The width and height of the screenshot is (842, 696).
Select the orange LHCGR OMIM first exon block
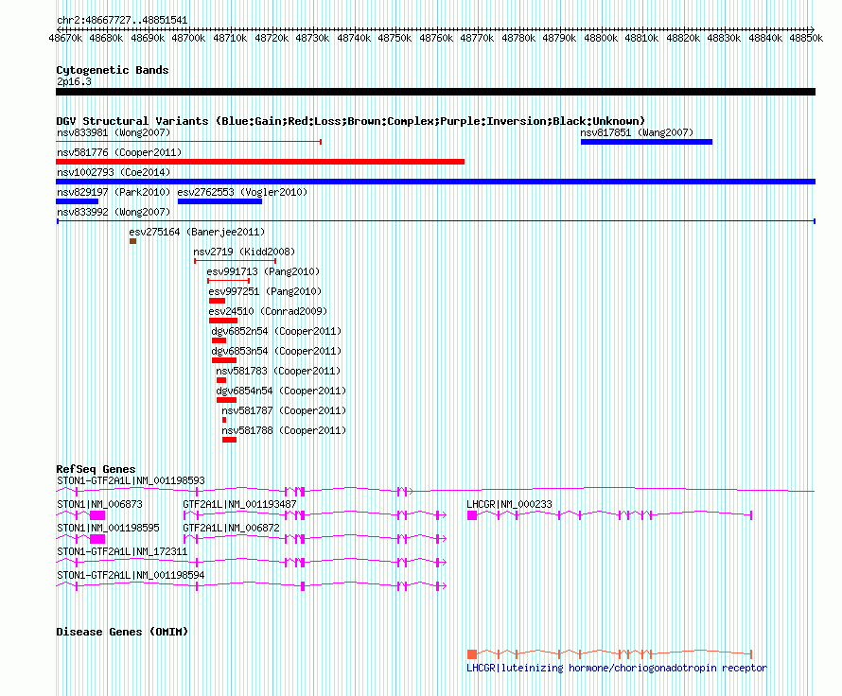click(472, 653)
